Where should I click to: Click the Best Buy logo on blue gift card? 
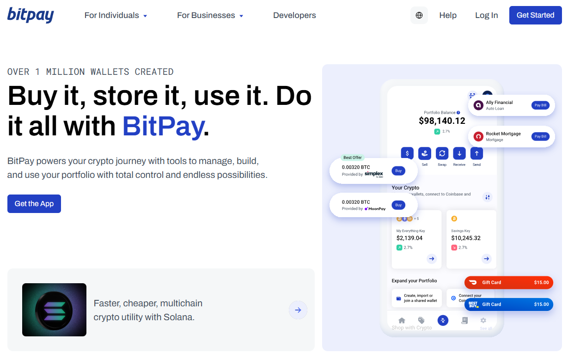pyautogui.click(x=473, y=304)
